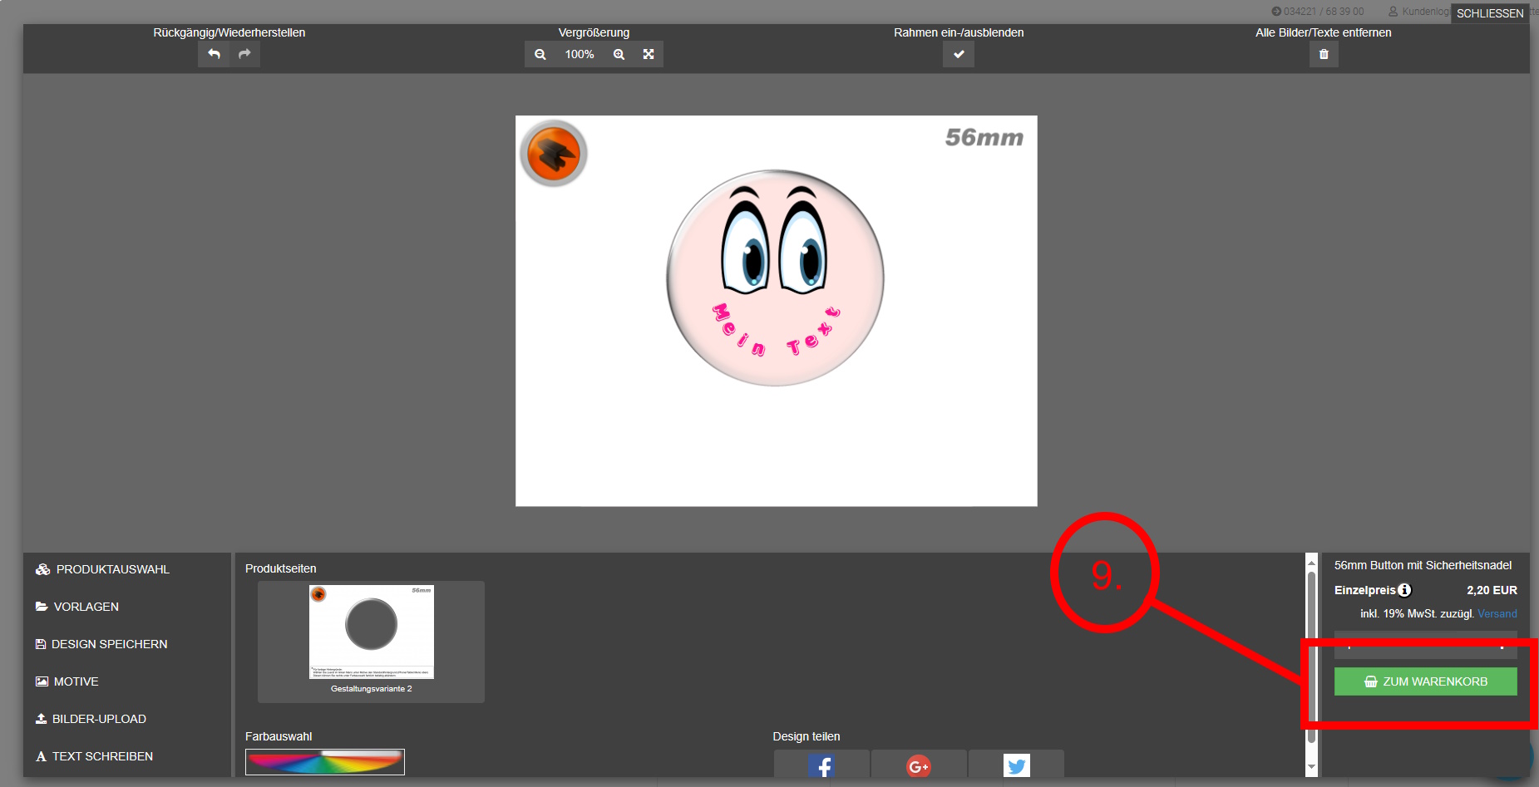Add to cart with ZUM WARENKORB
Viewport: 1539px width, 787px height.
click(1426, 681)
